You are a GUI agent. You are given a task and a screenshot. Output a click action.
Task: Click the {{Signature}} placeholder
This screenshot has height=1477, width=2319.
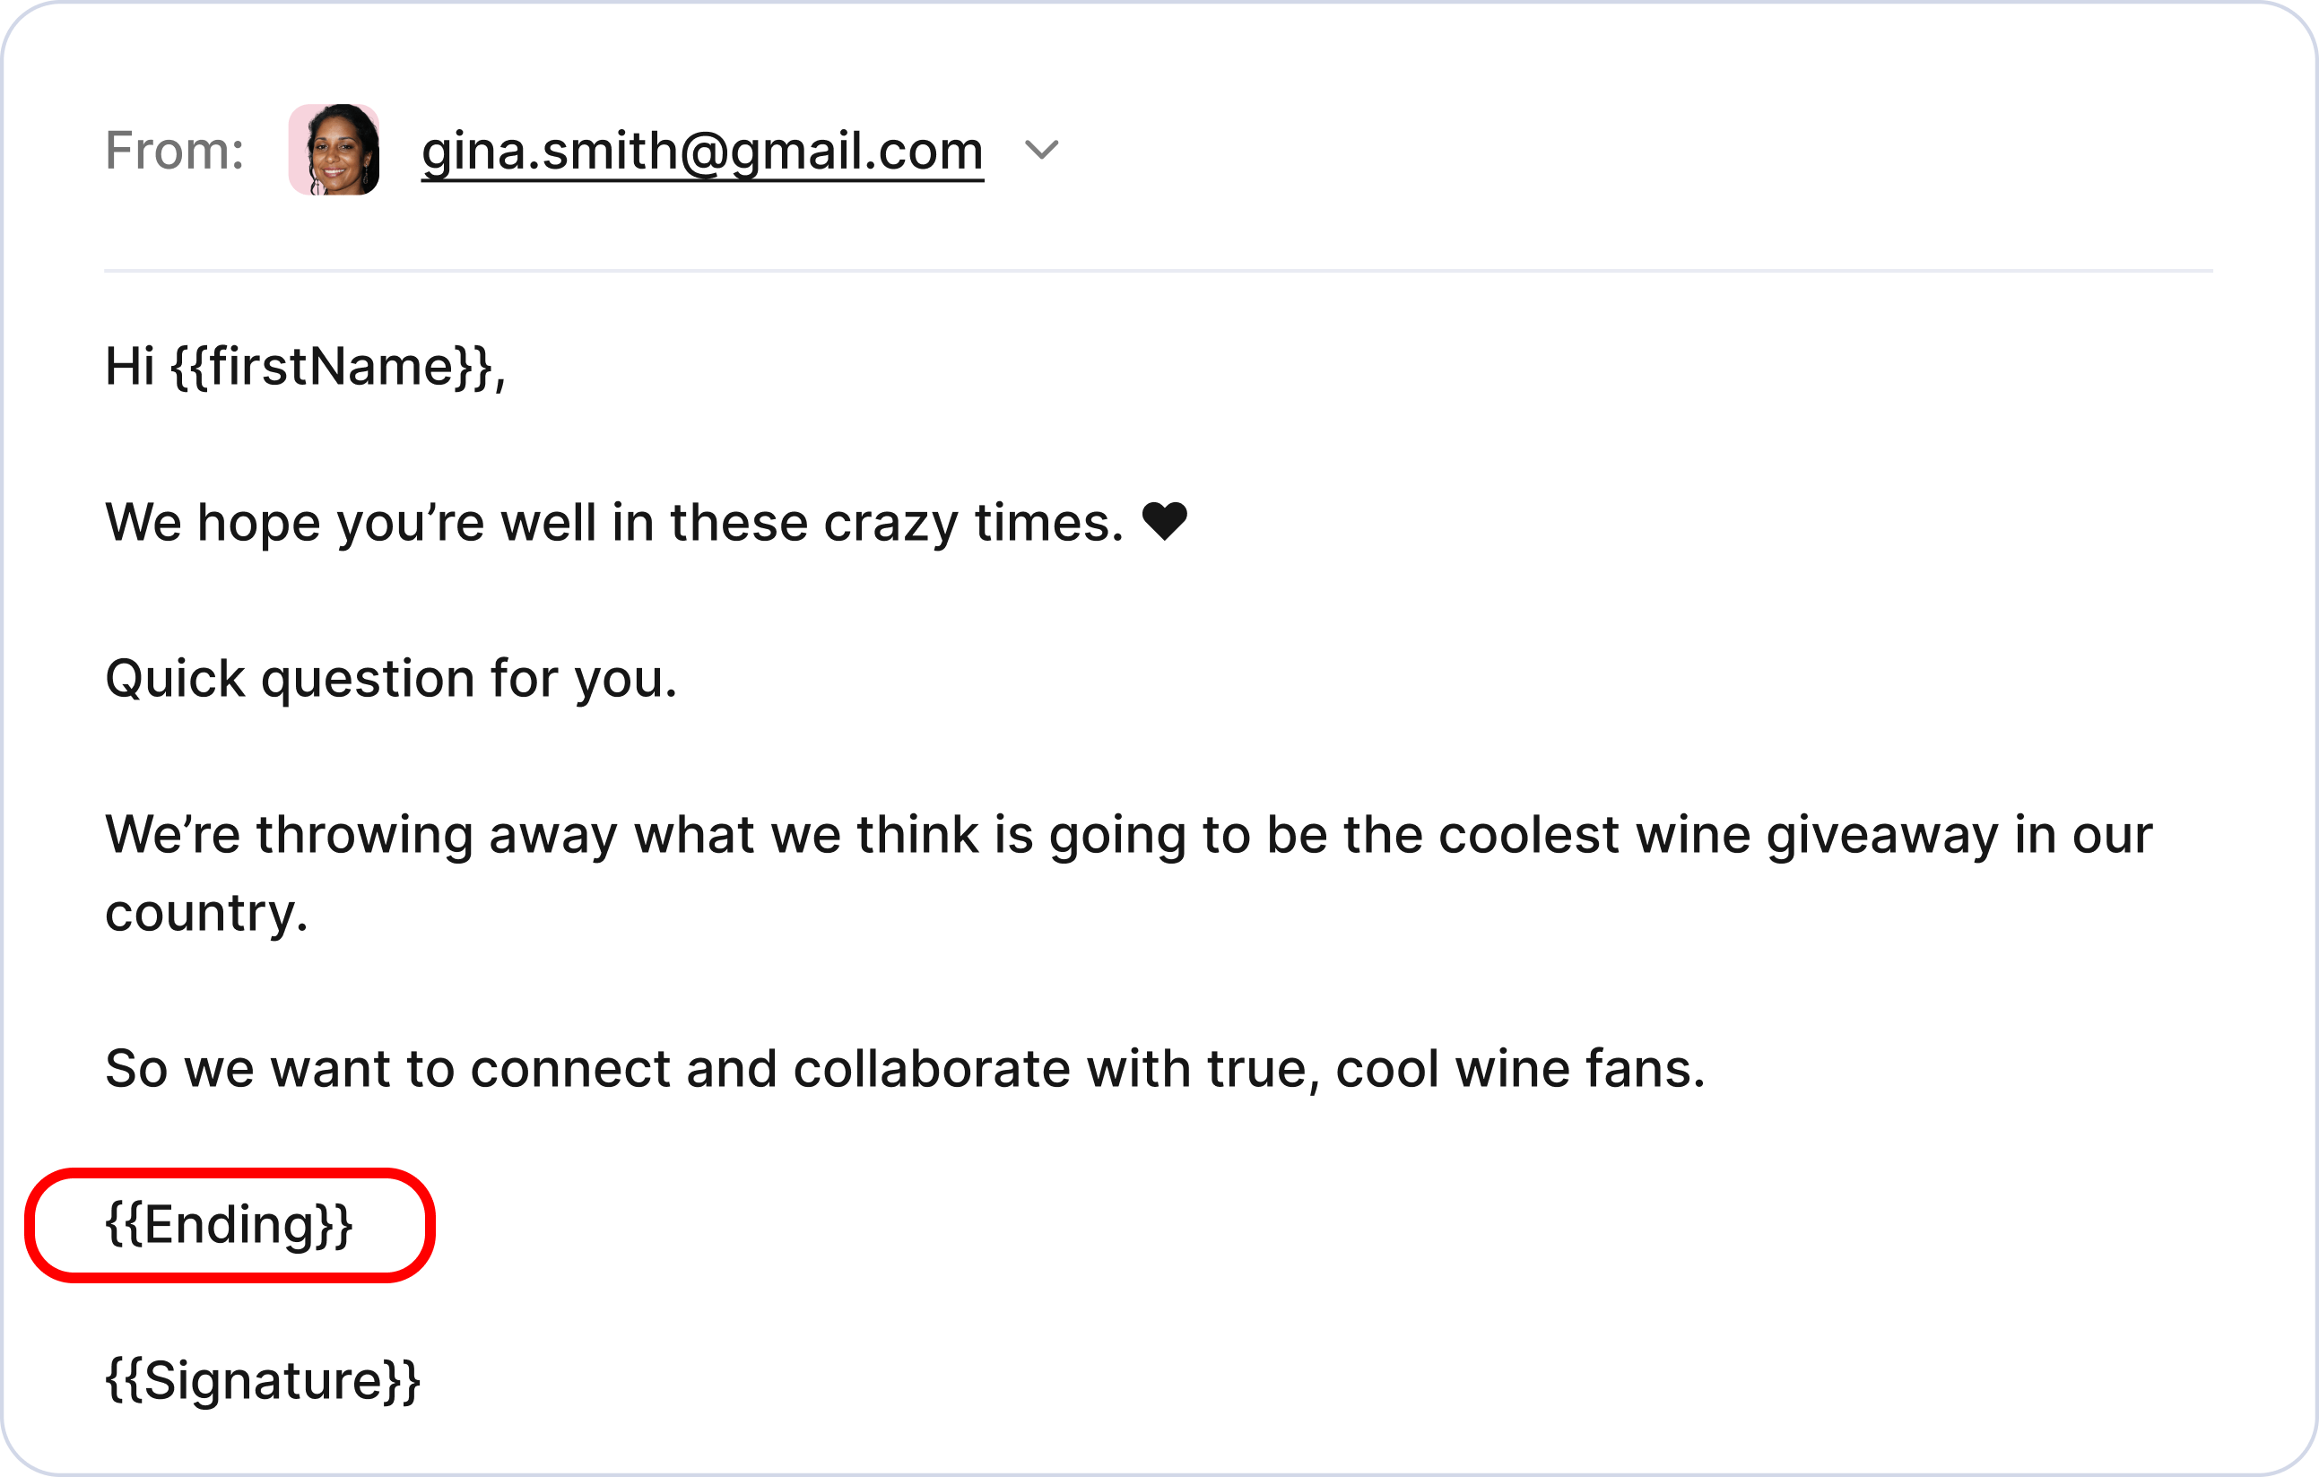[262, 1381]
